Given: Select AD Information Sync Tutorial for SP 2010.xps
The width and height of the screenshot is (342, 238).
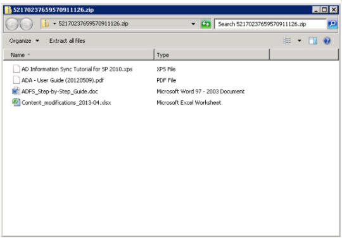Looking at the screenshot, I should pos(77,69).
